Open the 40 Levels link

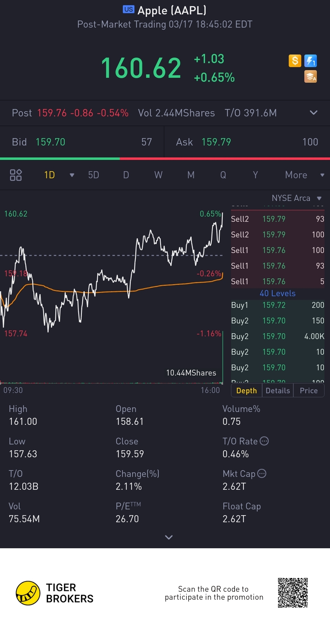[x=277, y=293]
